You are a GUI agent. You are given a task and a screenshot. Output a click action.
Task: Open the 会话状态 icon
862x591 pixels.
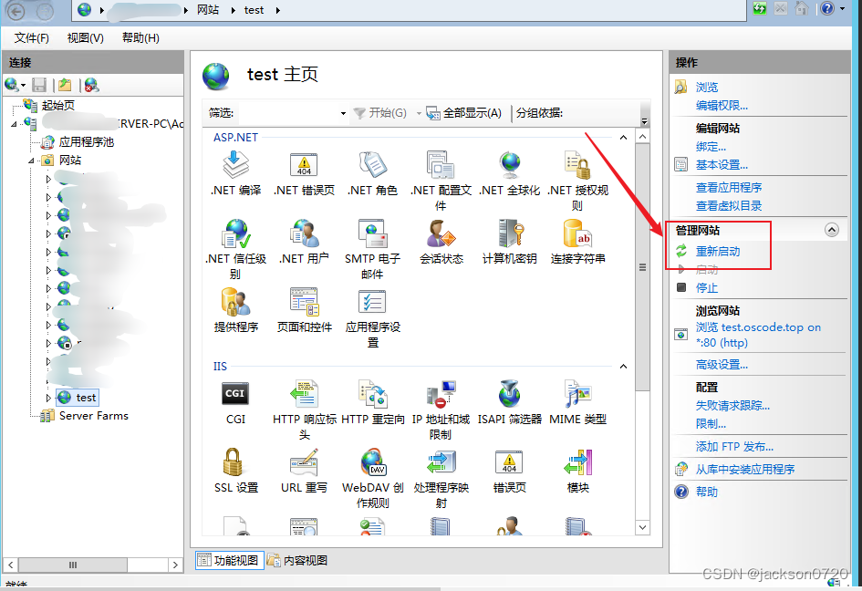(x=441, y=235)
